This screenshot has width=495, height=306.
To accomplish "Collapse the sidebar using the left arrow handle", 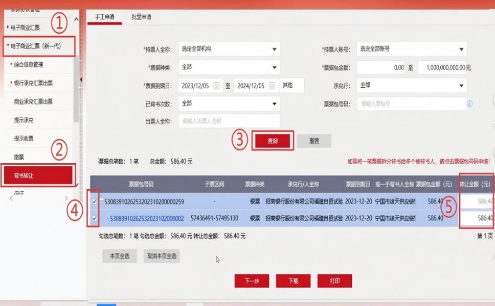I will tap(81, 79).
